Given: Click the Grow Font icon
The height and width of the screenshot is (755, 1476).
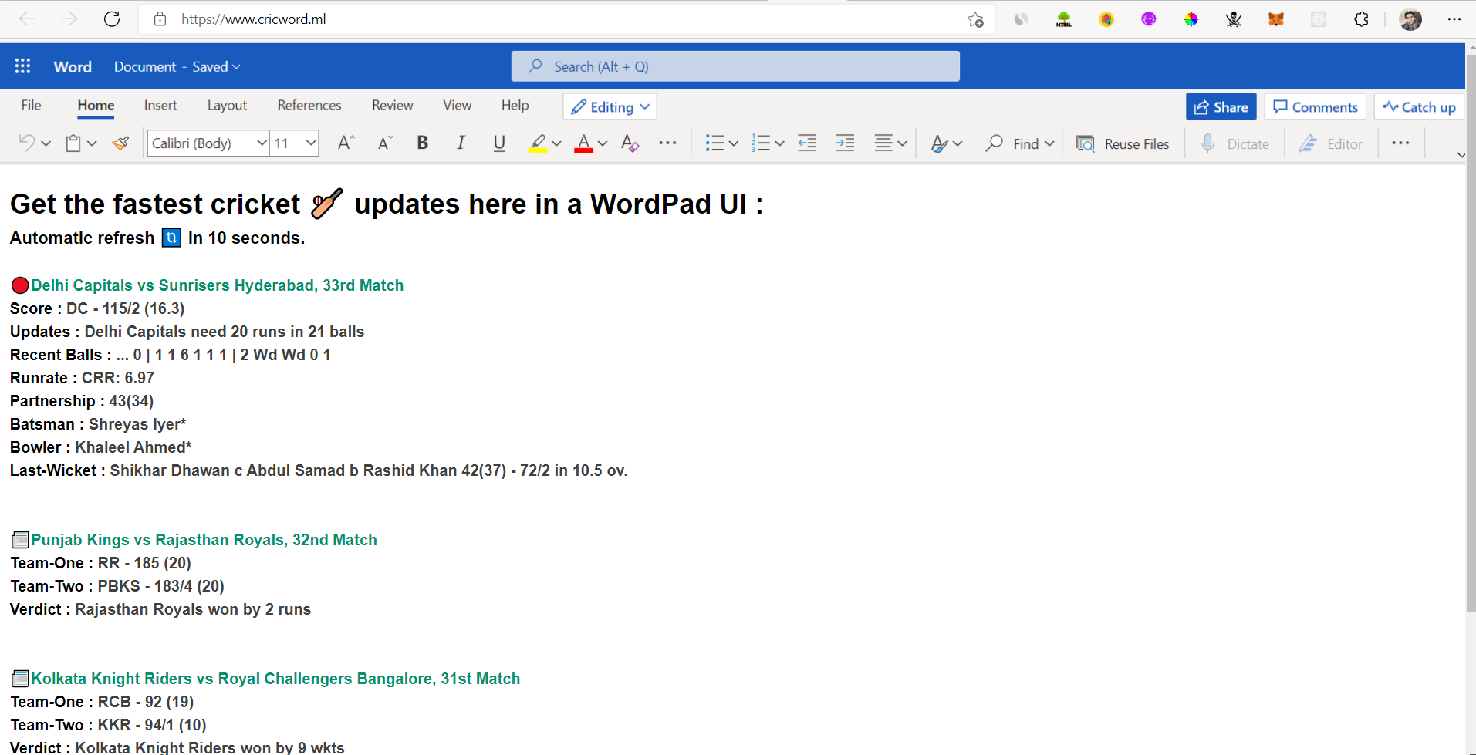Looking at the screenshot, I should pyautogui.click(x=346, y=143).
